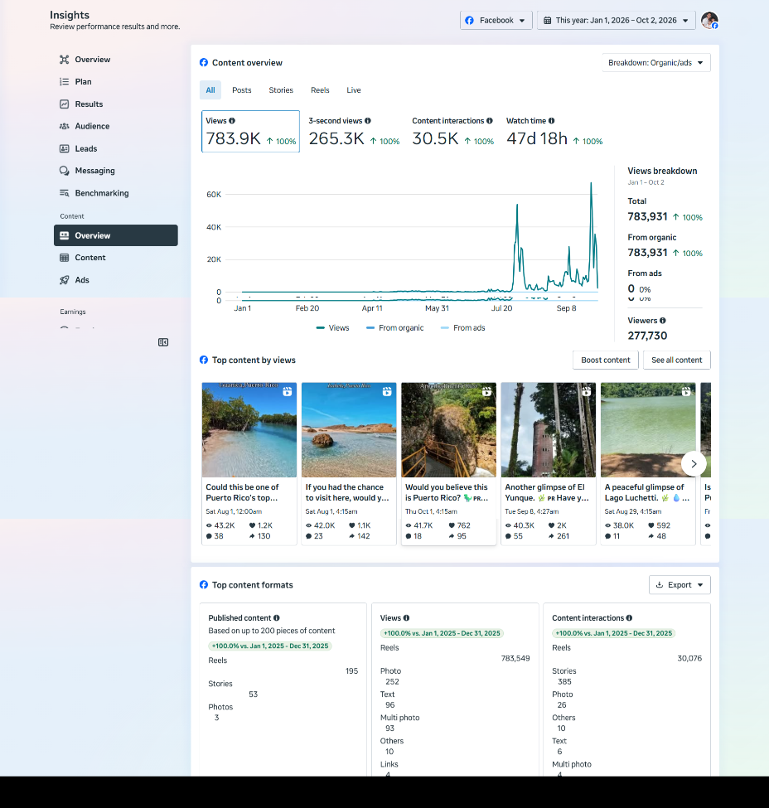
Task: Click the info icon beside Watch time
Action: [552, 121]
